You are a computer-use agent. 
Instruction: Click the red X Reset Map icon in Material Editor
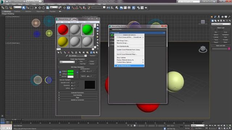click(x=69, y=52)
